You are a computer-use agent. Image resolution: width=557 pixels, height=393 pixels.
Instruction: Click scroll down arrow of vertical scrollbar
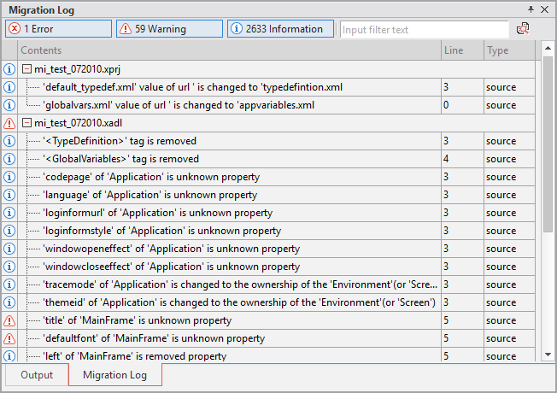[548, 354]
